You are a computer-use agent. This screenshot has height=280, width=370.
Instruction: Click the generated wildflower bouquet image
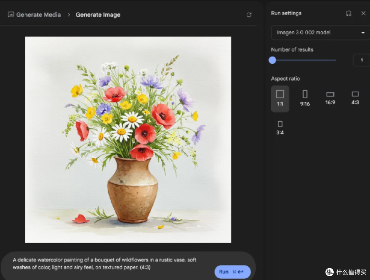point(128,139)
